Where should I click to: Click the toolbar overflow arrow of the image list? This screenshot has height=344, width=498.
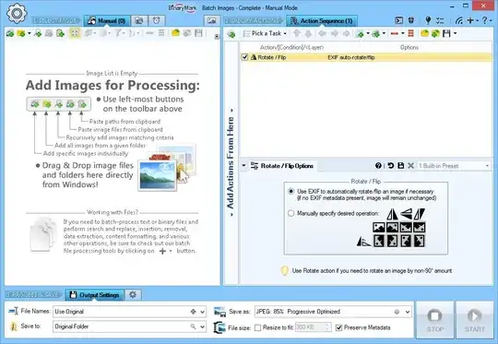[x=217, y=36]
